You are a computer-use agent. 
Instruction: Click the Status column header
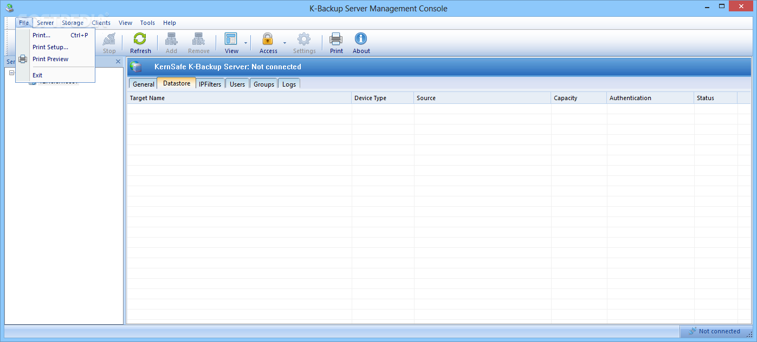click(x=716, y=98)
